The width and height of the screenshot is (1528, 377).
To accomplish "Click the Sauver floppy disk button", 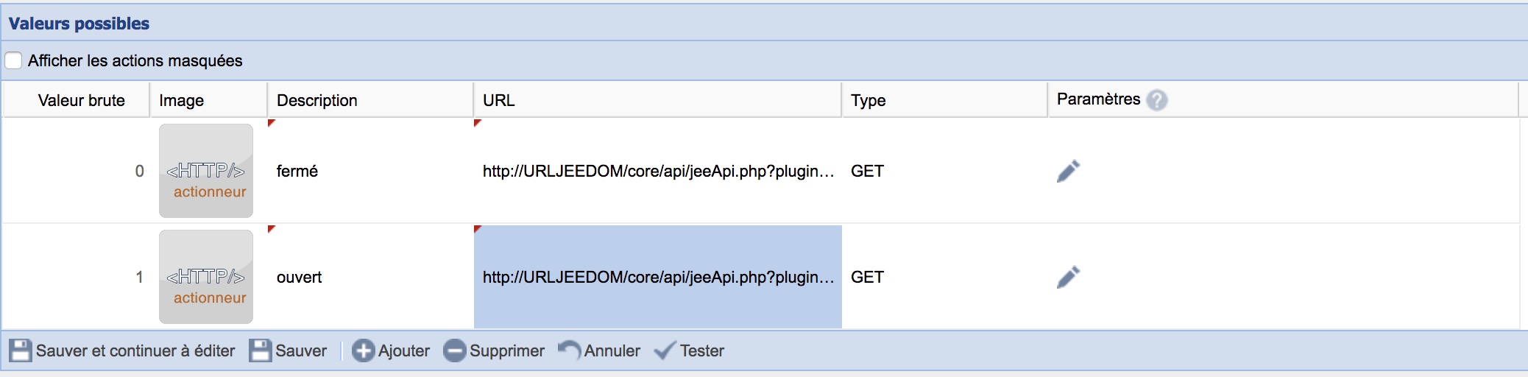I will coord(288,350).
